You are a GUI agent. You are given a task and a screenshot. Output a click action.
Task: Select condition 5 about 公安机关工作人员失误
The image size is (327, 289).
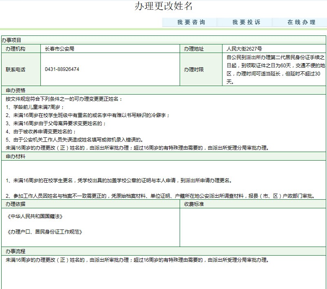(74, 140)
